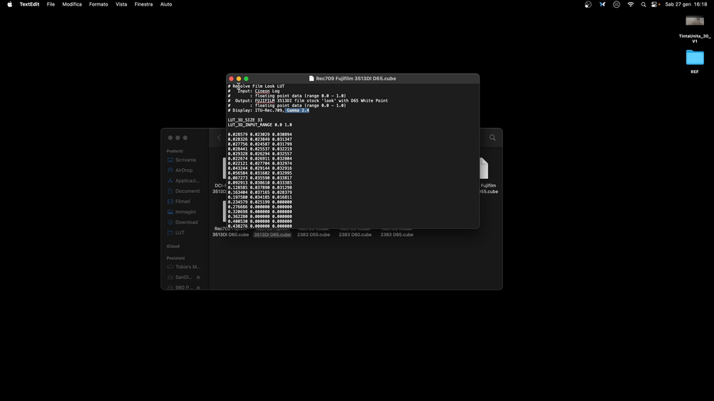Select the Fujifilm D55.cube file icon in Finder
714x401 pixels.
pyautogui.click(x=484, y=168)
